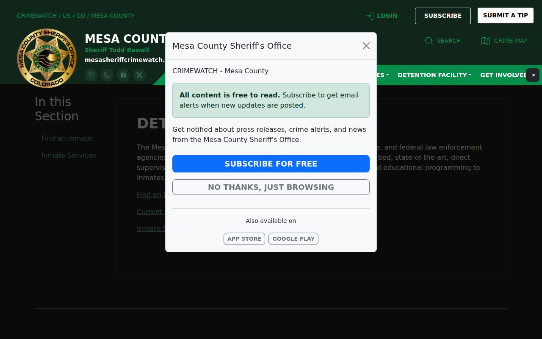Open the Facebook icon

pos(123,75)
